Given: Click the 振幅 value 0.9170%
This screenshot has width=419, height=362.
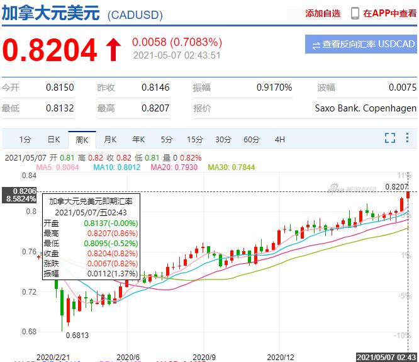Looking at the screenshot, I should tap(274, 88).
